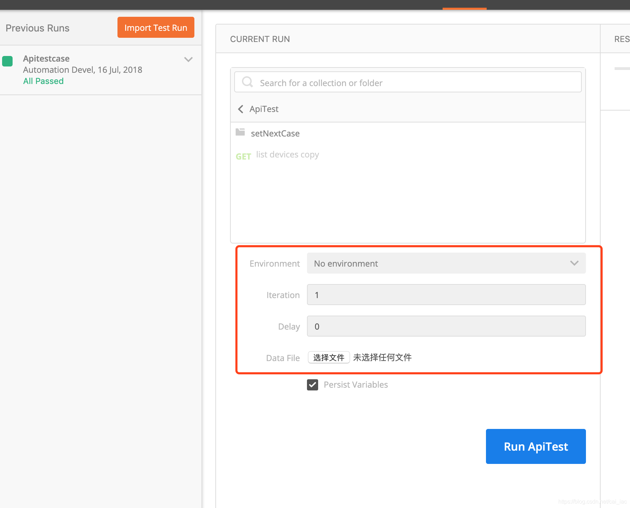Viewport: 630px width, 508px height.
Task: Click the Iteration count field
Action: click(446, 295)
